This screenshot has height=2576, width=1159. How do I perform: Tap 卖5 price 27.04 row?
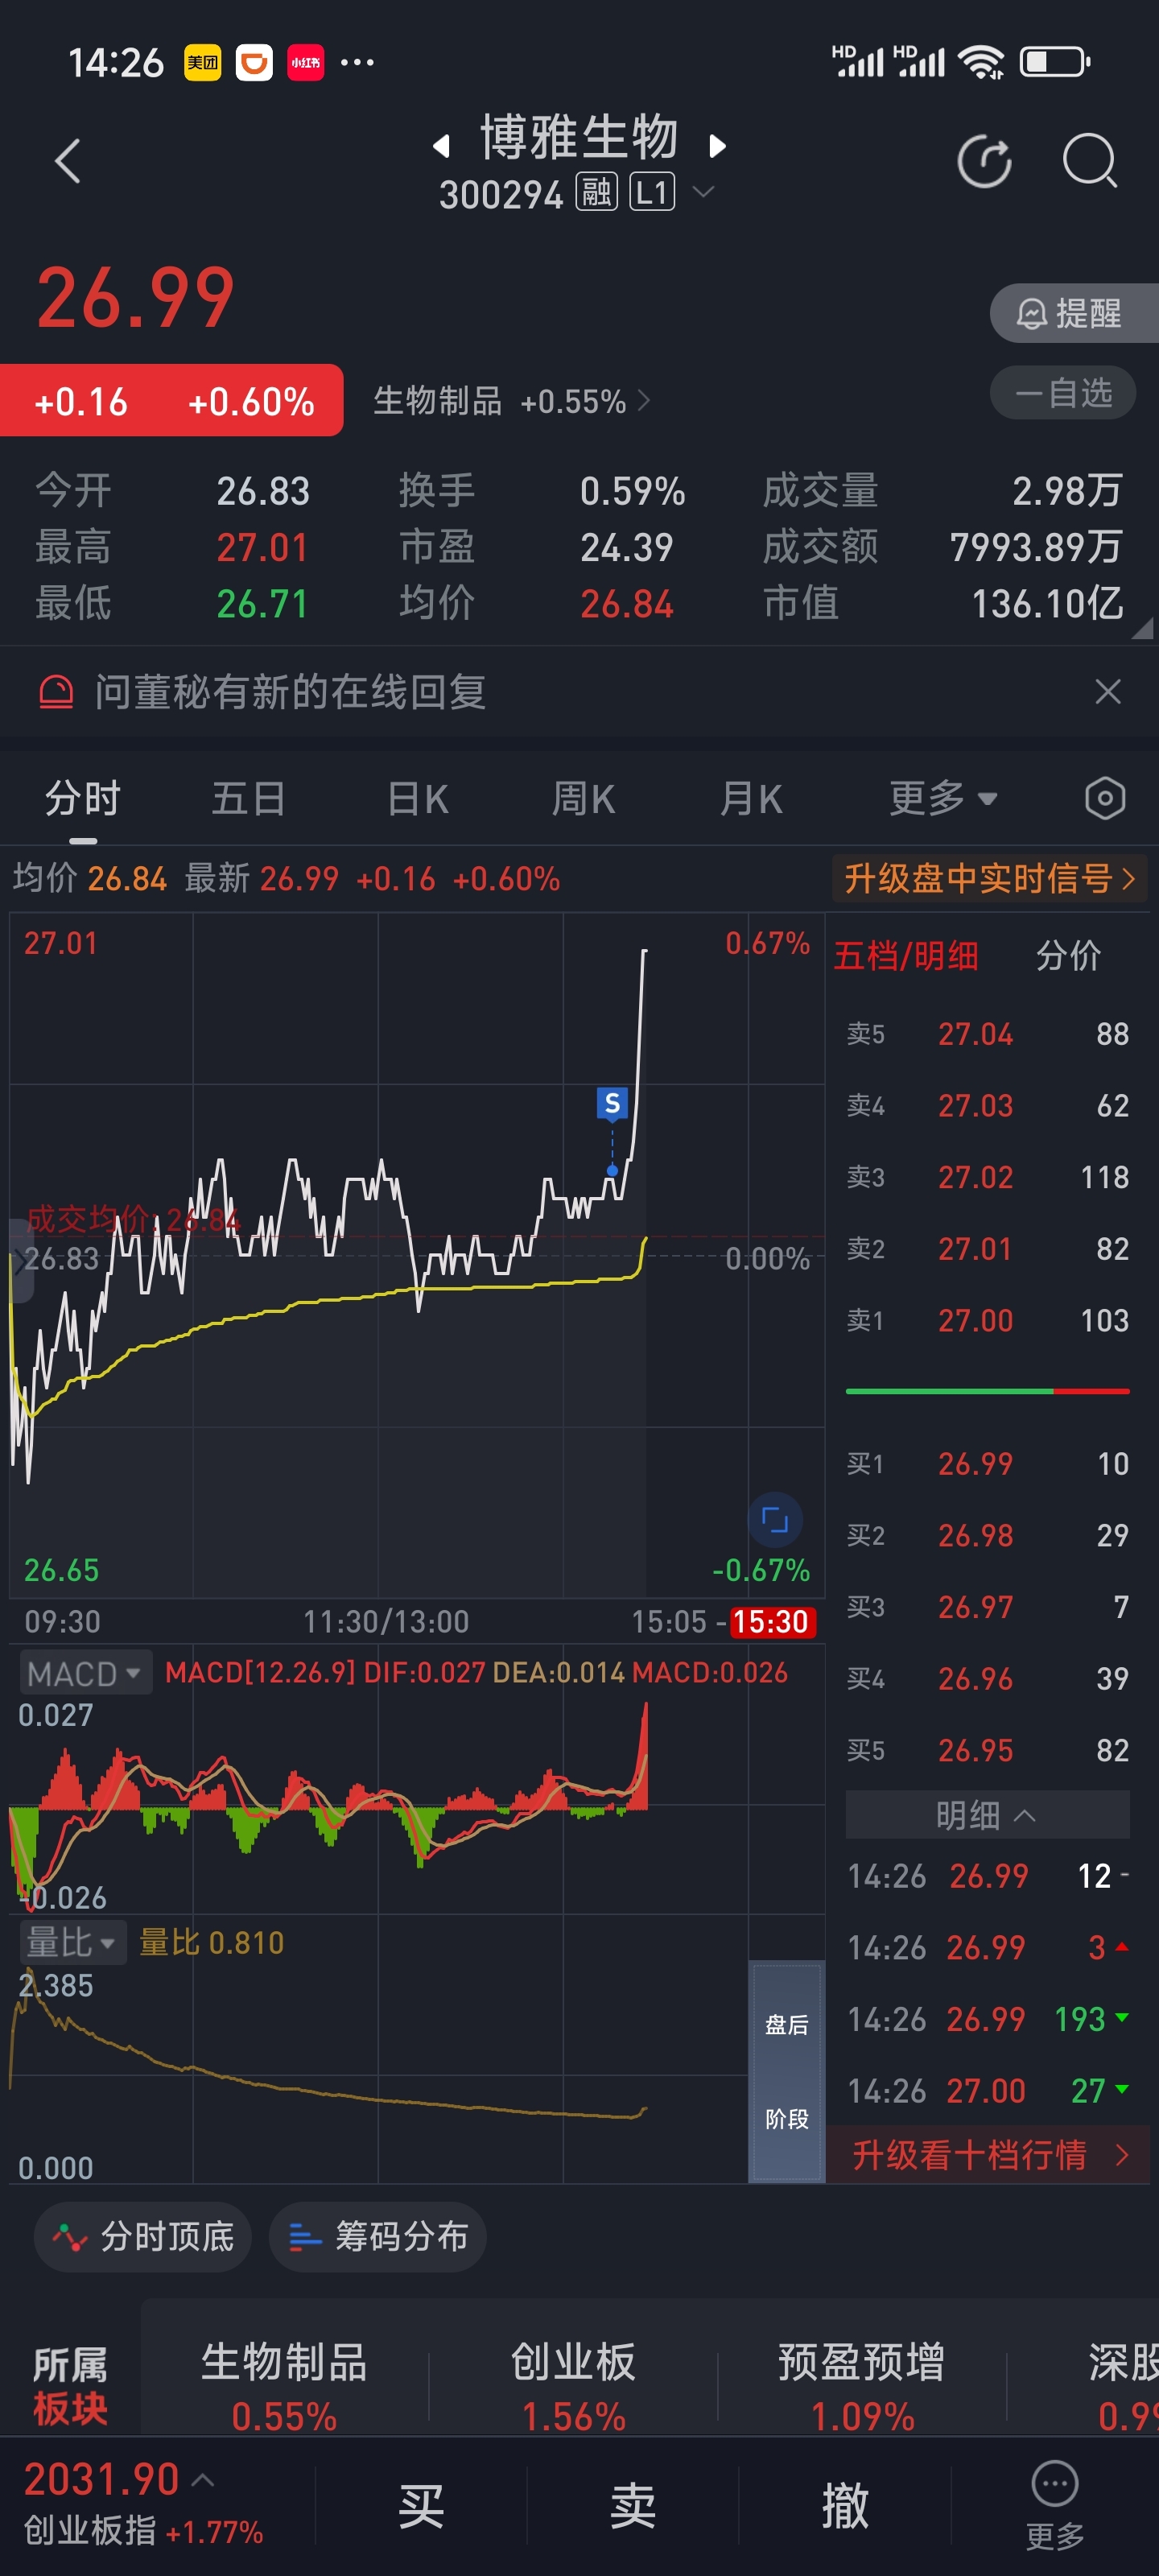pos(988,1034)
